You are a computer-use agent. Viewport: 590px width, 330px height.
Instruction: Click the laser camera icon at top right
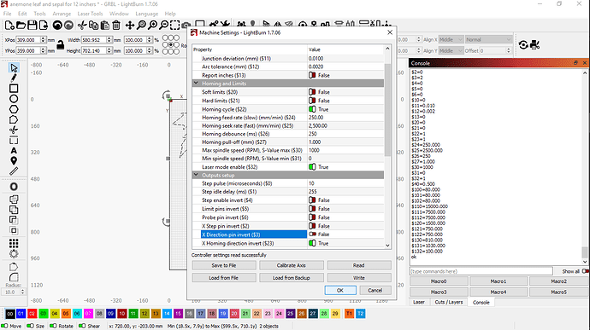coord(534,45)
